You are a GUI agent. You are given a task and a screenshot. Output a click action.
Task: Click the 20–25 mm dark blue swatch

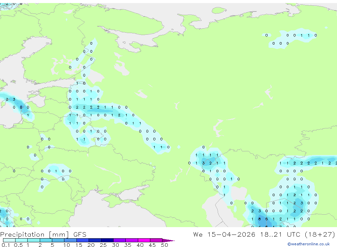(x=95, y=240)
